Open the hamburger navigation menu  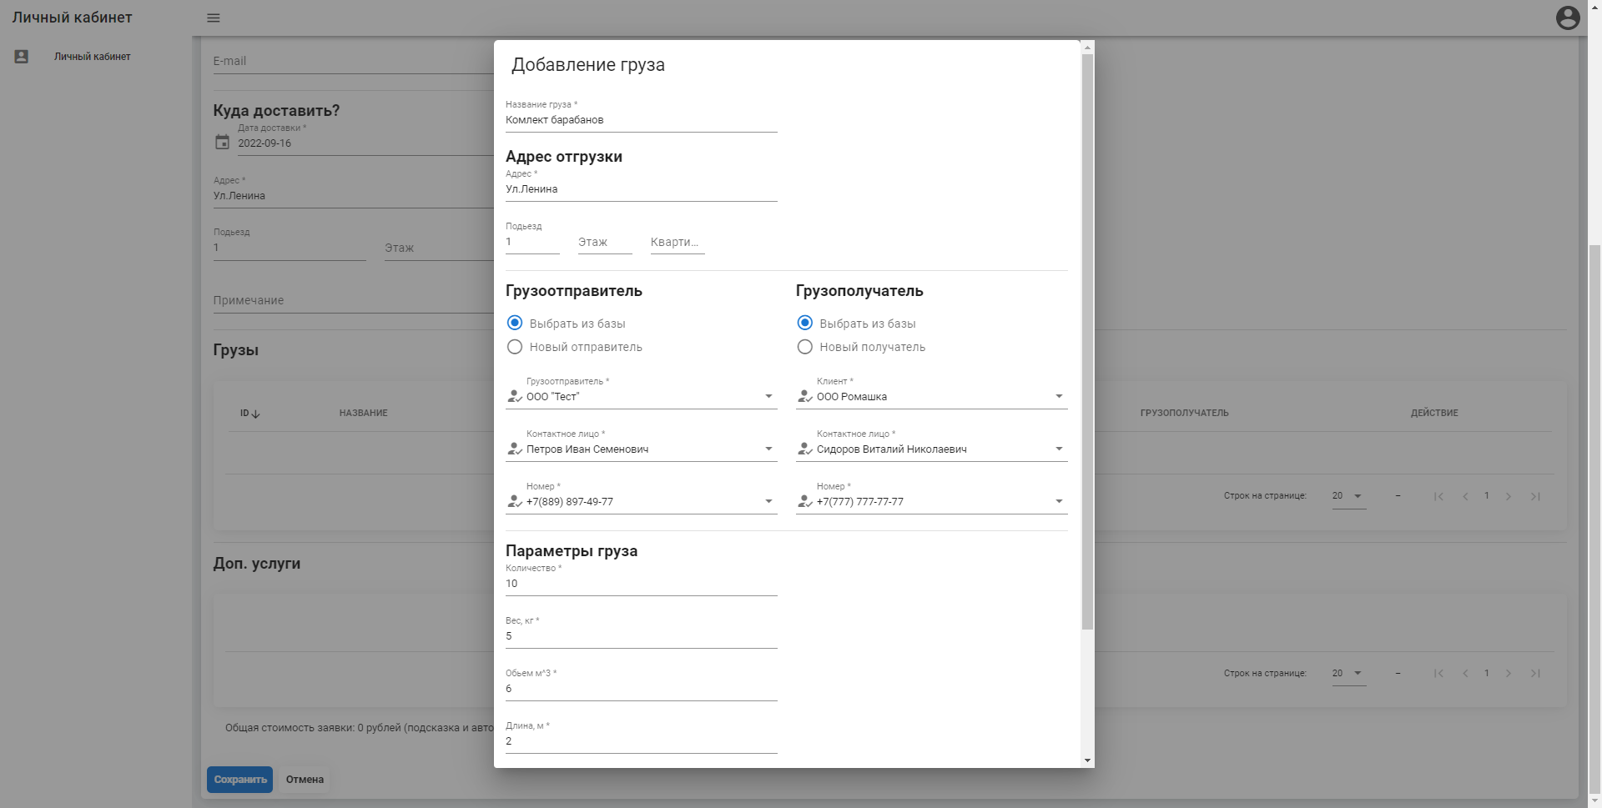(x=214, y=18)
